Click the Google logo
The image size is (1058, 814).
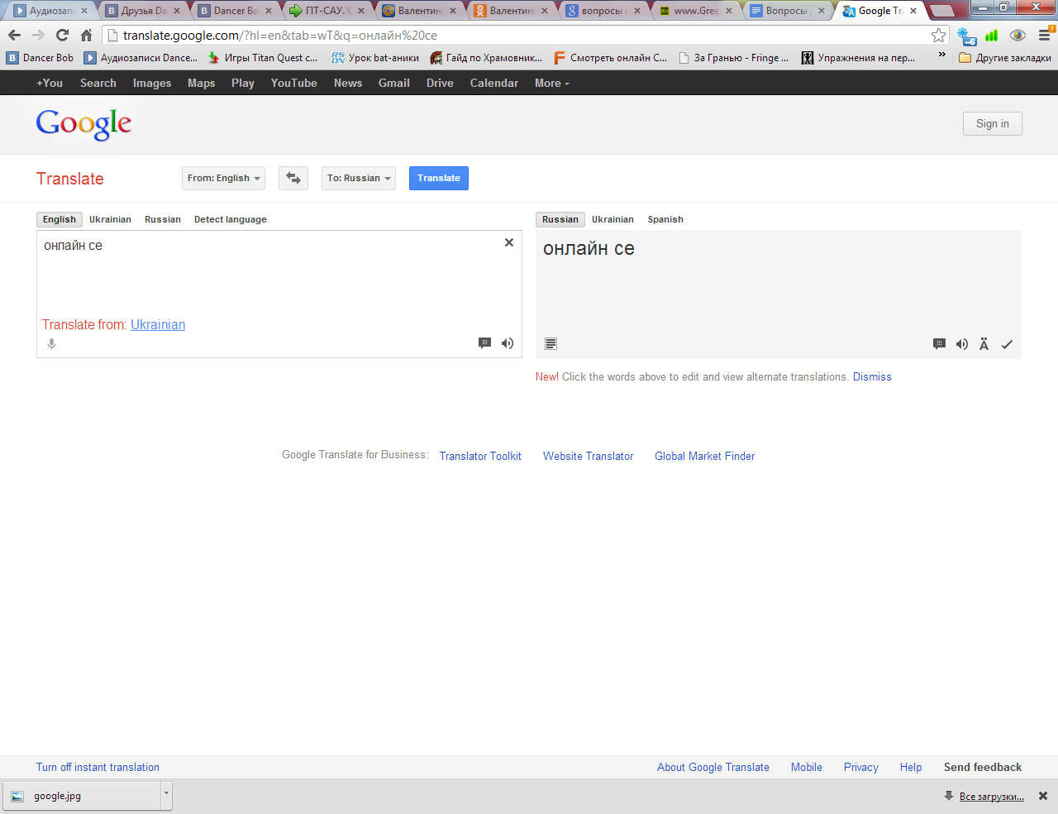click(83, 125)
